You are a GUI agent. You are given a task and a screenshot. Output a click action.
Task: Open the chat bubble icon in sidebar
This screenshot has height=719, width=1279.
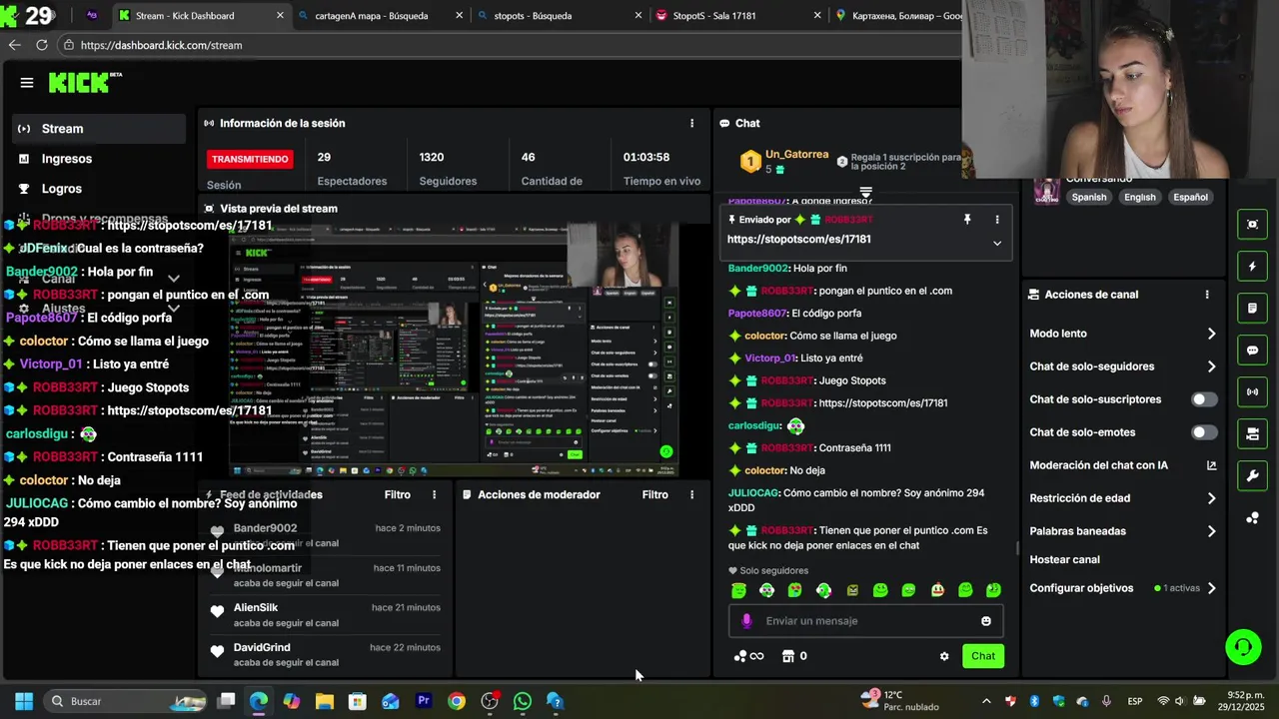pos(1252,351)
